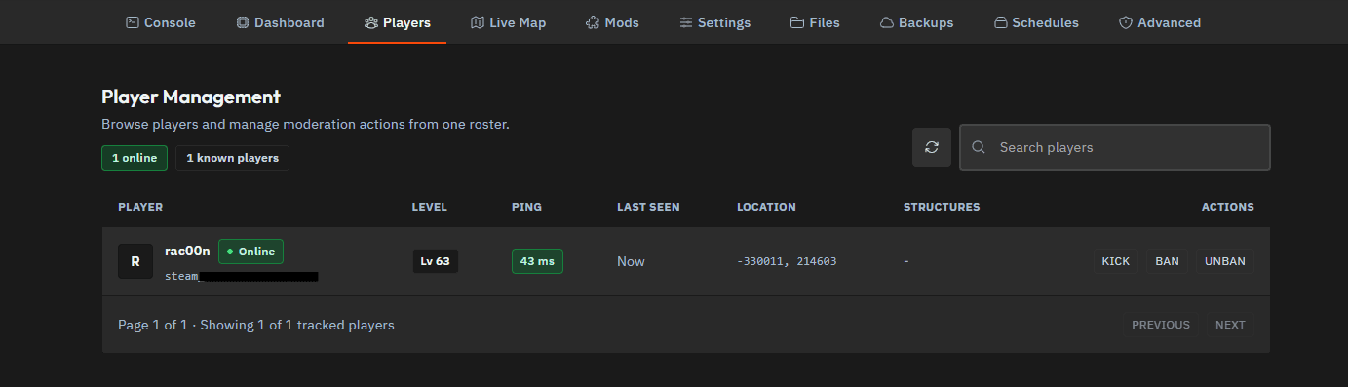The height and width of the screenshot is (387, 1348).
Task: Open the Backups tab
Action: [x=916, y=22]
